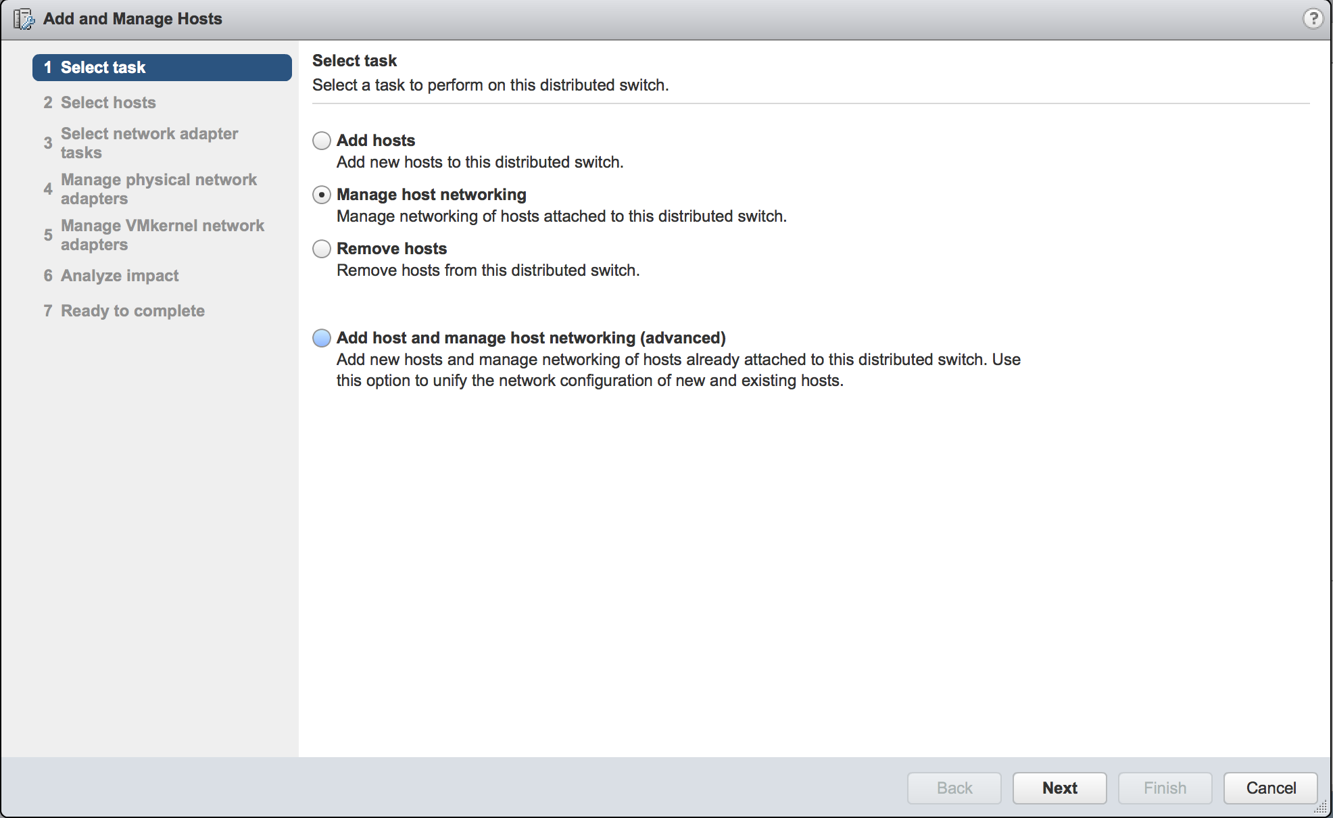
Task: Select the Manage host networking radio button
Action: pyautogui.click(x=322, y=195)
